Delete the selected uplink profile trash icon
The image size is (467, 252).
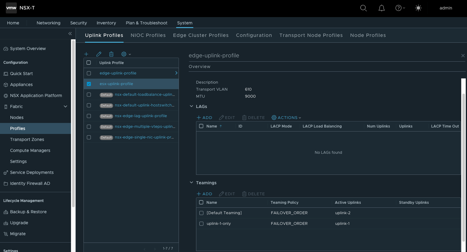111,54
